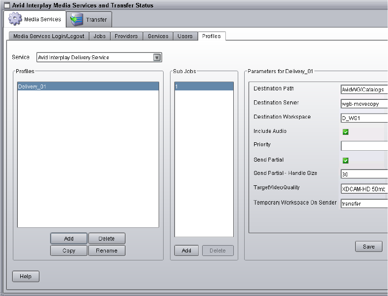Click Add under the Sub Jobs list
This screenshot has width=388, height=296.
pyautogui.click(x=186, y=251)
